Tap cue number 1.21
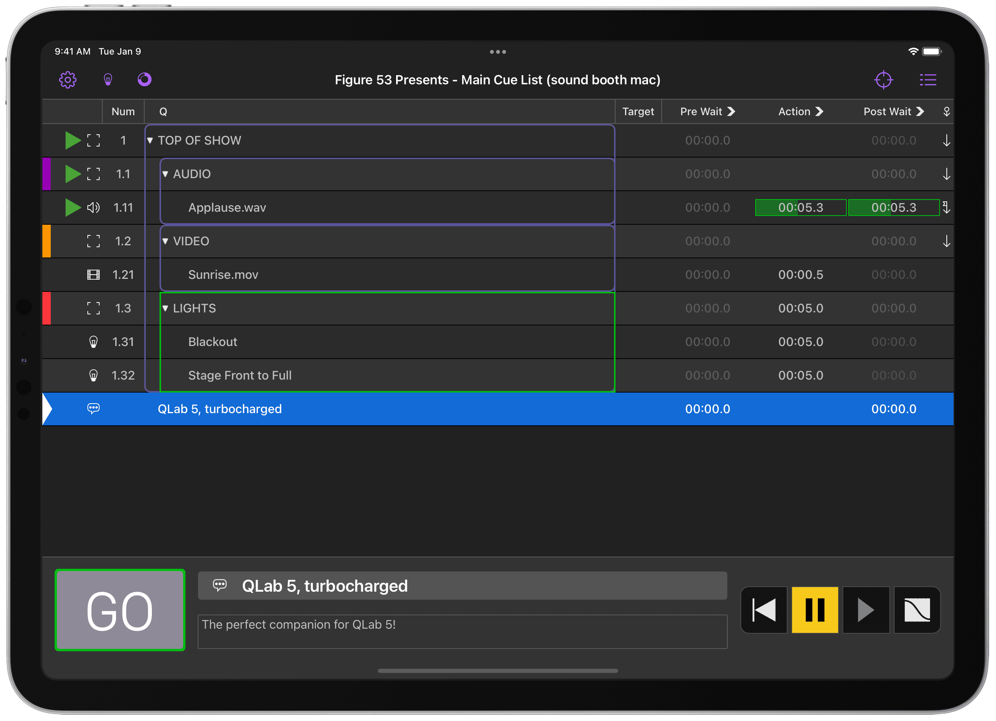Image resolution: width=996 pixels, height=721 pixels. pyautogui.click(x=123, y=275)
